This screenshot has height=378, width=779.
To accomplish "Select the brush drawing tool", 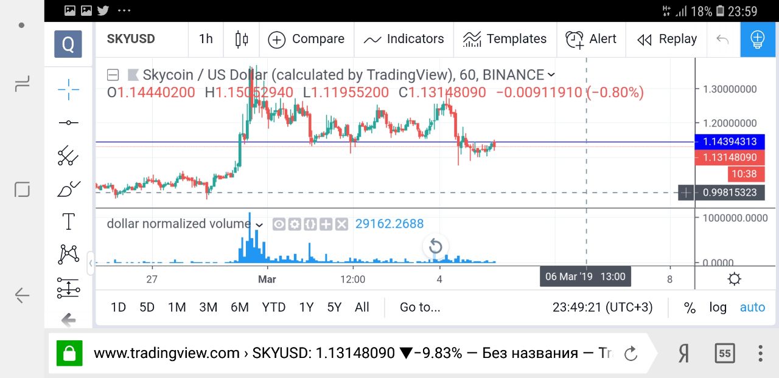I will 68,189.
